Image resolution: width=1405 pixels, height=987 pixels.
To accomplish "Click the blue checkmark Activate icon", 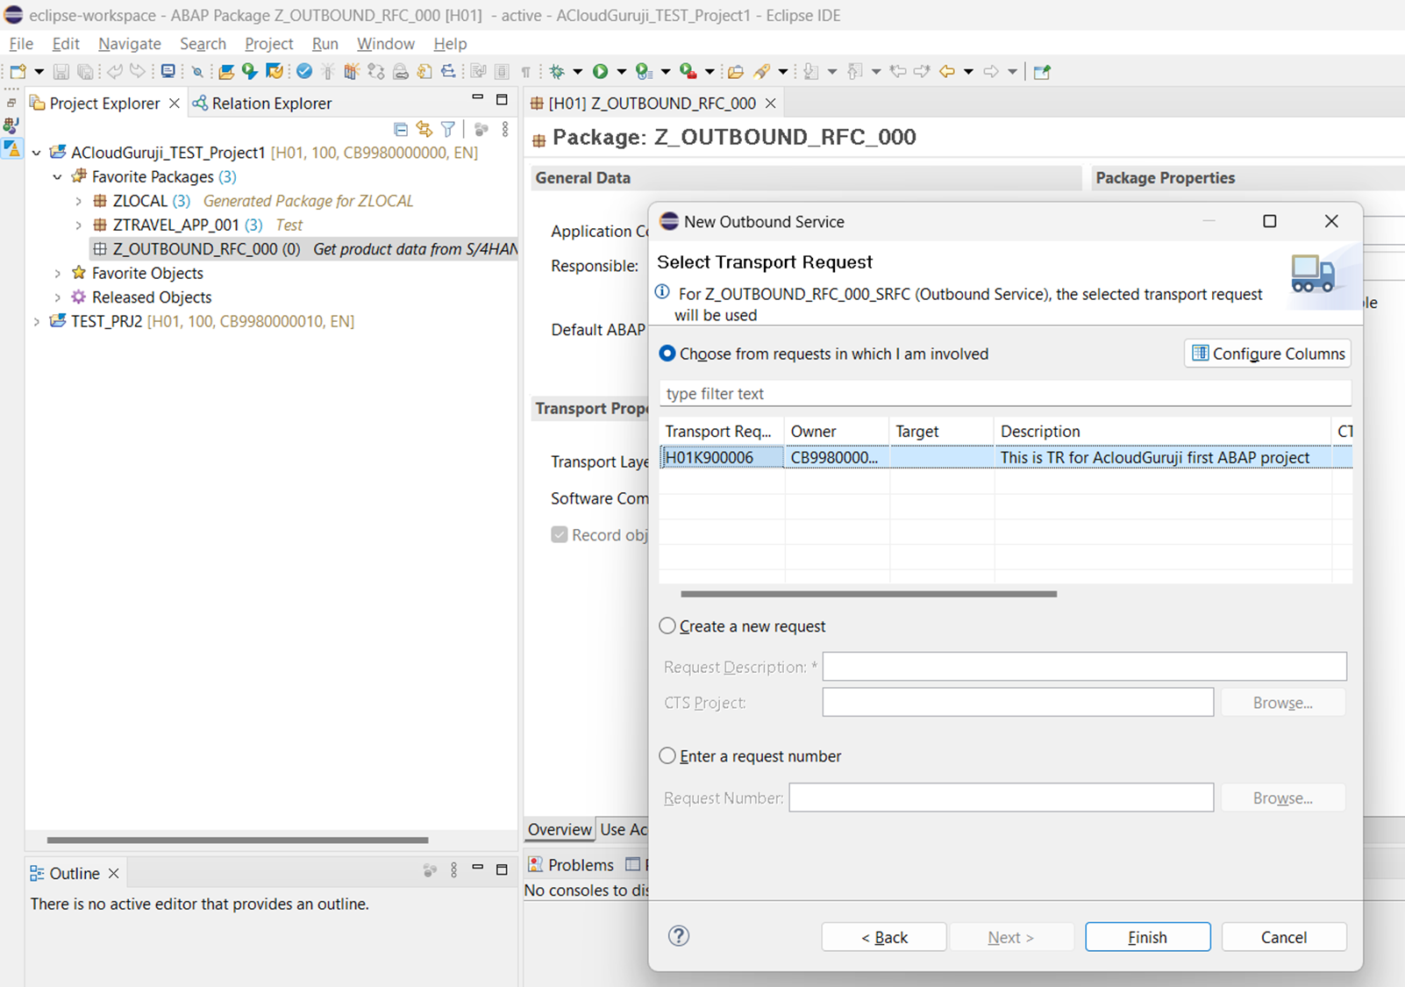I will click(304, 72).
